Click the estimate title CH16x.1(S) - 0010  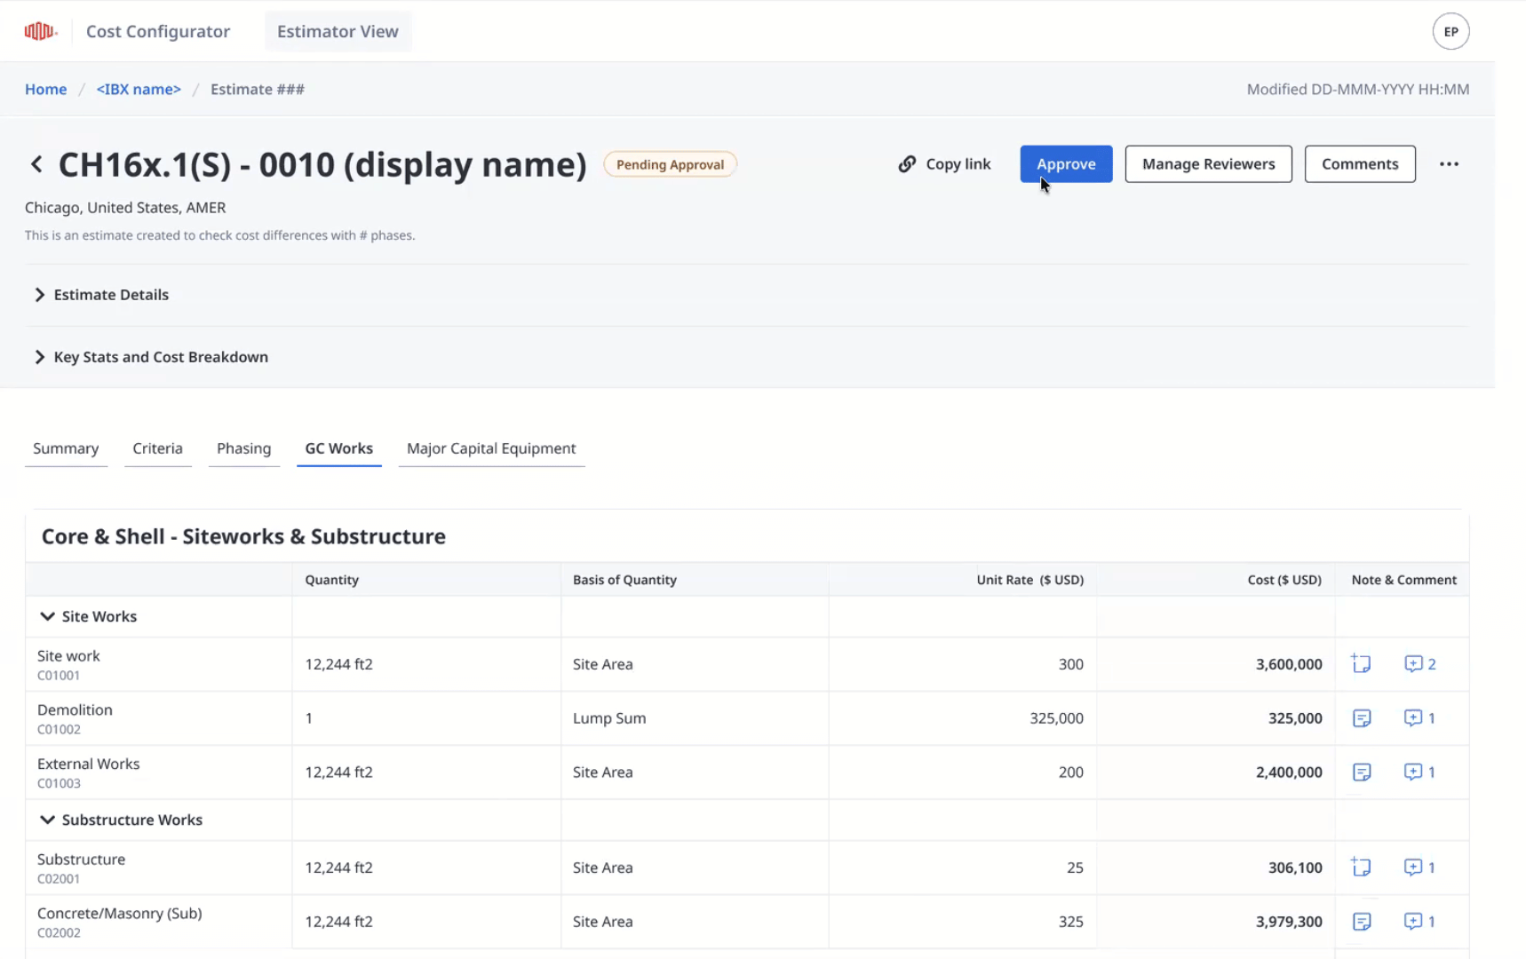(322, 164)
